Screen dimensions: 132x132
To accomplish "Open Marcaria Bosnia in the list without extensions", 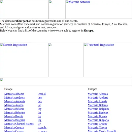I will pos(97,116).
